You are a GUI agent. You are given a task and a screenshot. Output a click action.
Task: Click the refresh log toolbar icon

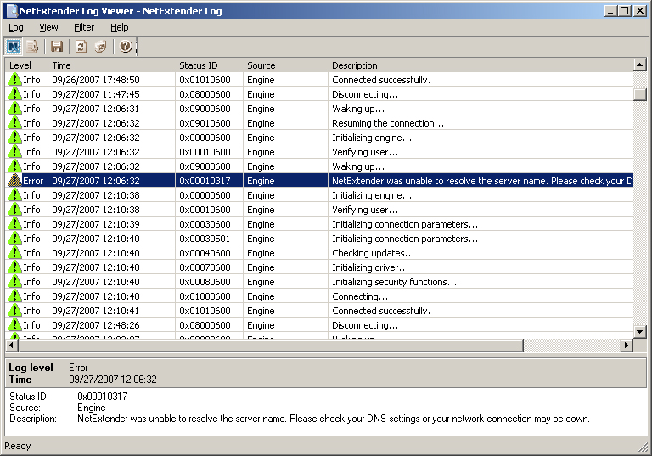[x=81, y=47]
